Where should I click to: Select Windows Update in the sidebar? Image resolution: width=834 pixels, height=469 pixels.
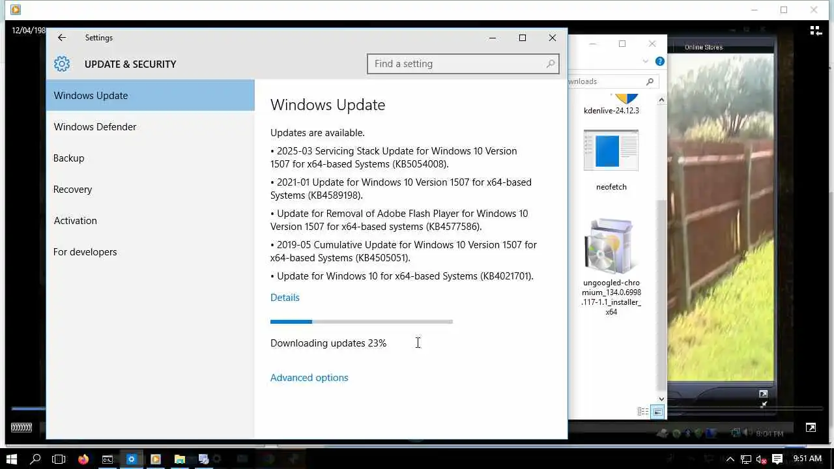pyautogui.click(x=151, y=95)
